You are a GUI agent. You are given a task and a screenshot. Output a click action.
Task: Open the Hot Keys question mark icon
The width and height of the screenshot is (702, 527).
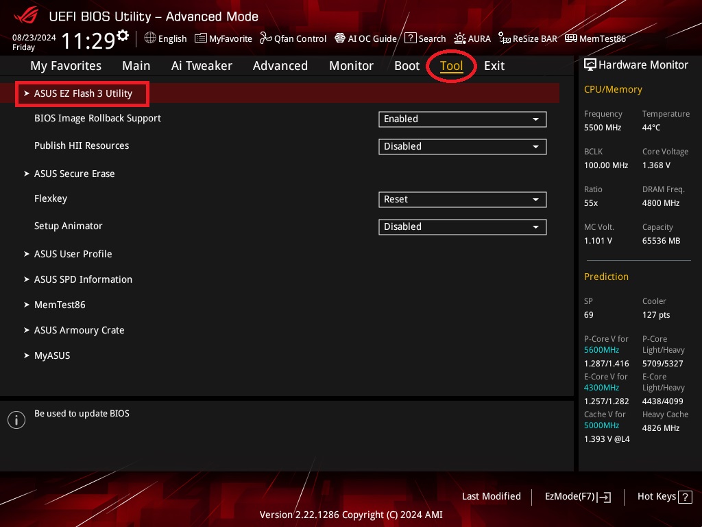[685, 497]
